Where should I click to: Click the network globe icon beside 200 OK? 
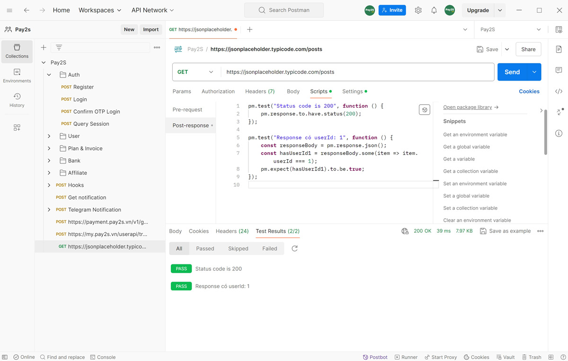[x=405, y=231]
